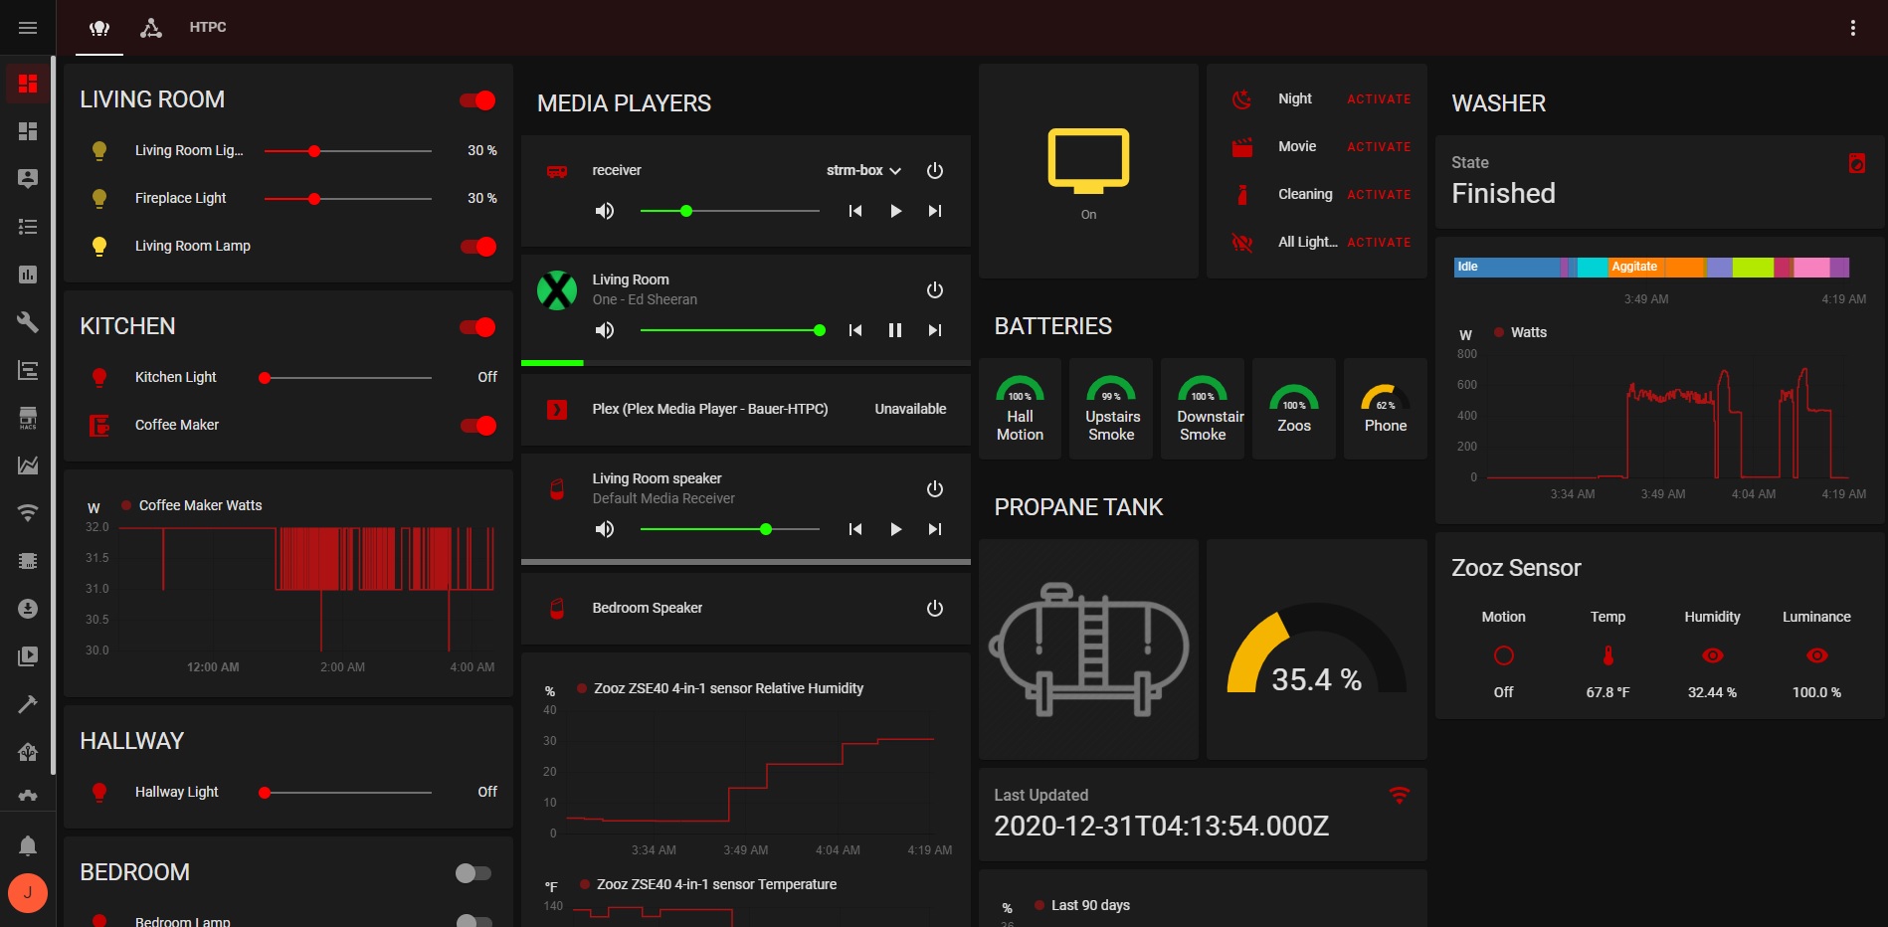Image resolution: width=1888 pixels, height=927 pixels.
Task: Enable the Bedroom group toggle
Action: click(473, 873)
